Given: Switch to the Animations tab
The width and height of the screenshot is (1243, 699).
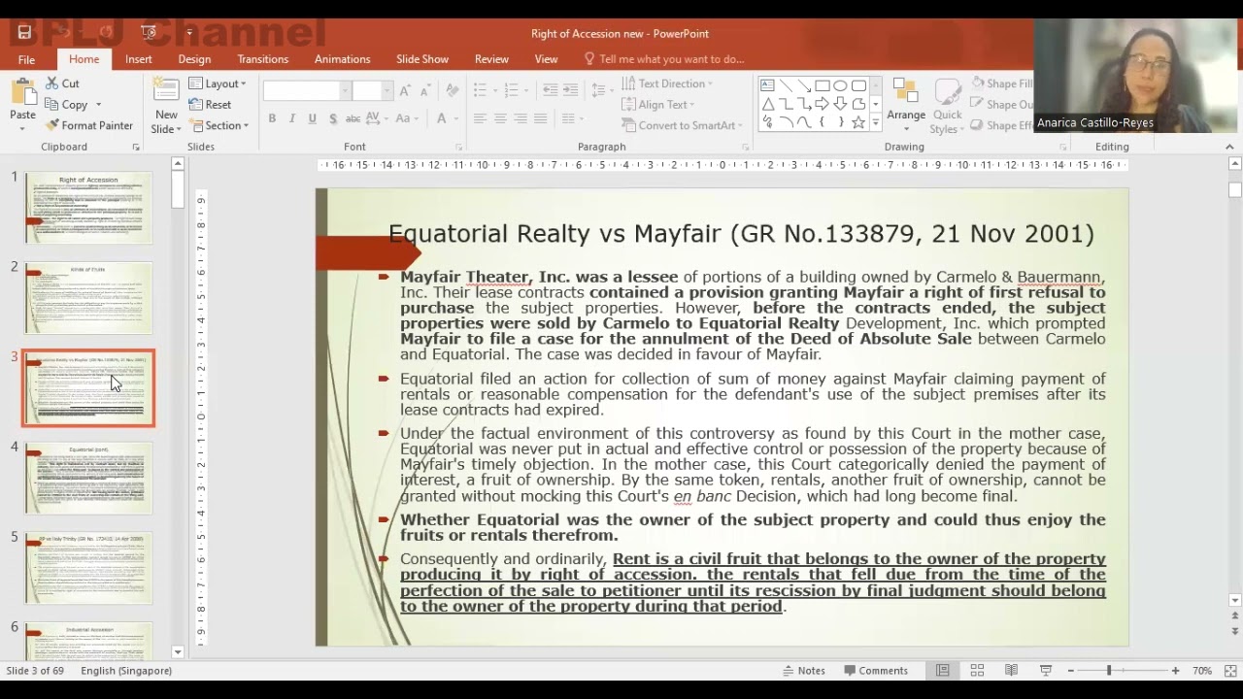Looking at the screenshot, I should [342, 59].
